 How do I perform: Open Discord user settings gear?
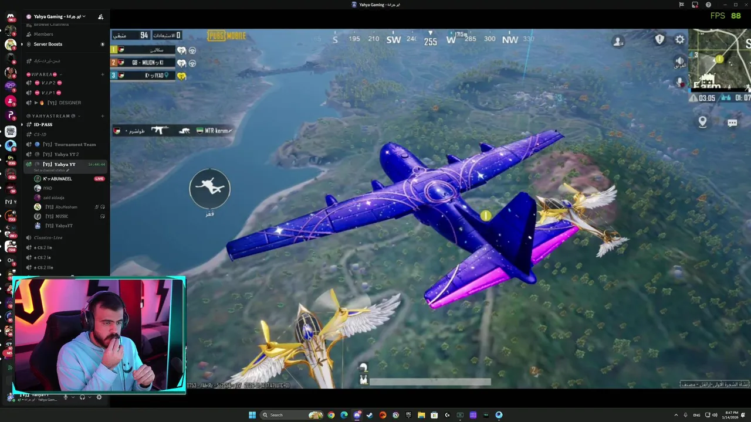tap(99, 397)
